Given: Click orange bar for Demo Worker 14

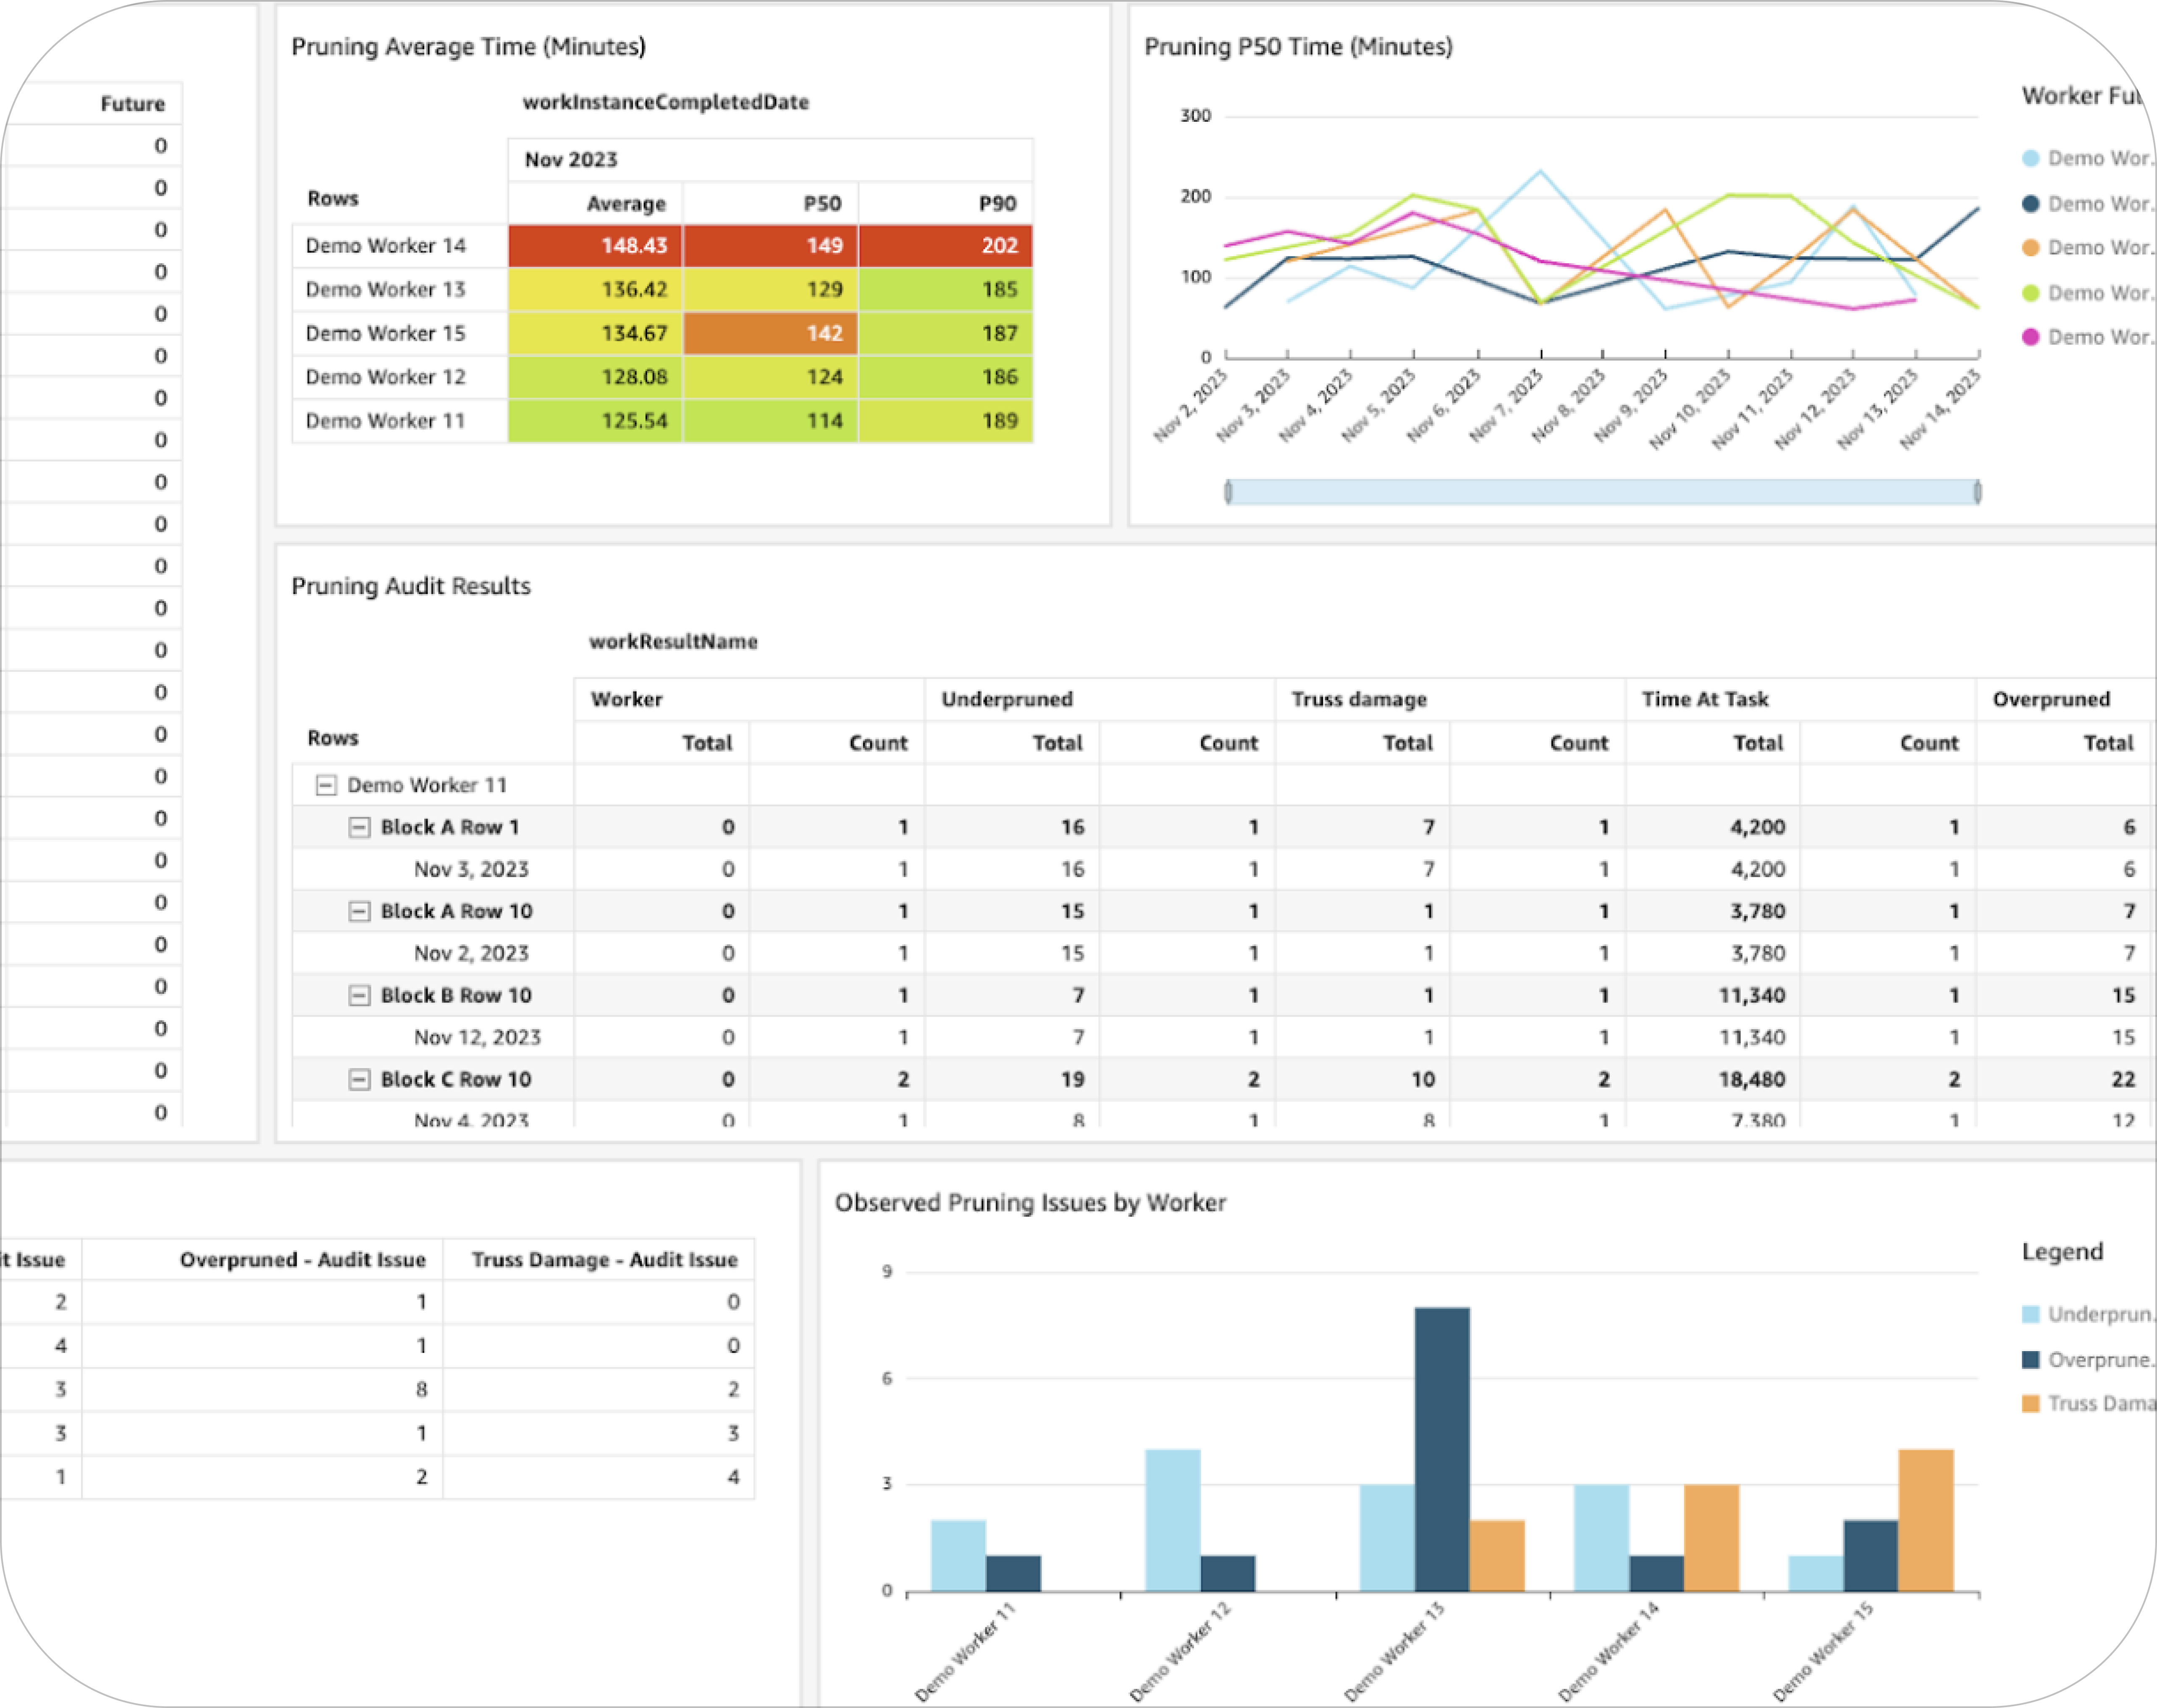Looking at the screenshot, I should [1711, 1538].
